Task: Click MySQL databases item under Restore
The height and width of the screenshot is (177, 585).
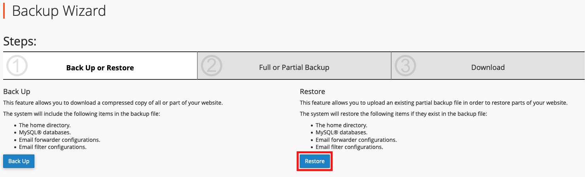Action: pos(341,132)
